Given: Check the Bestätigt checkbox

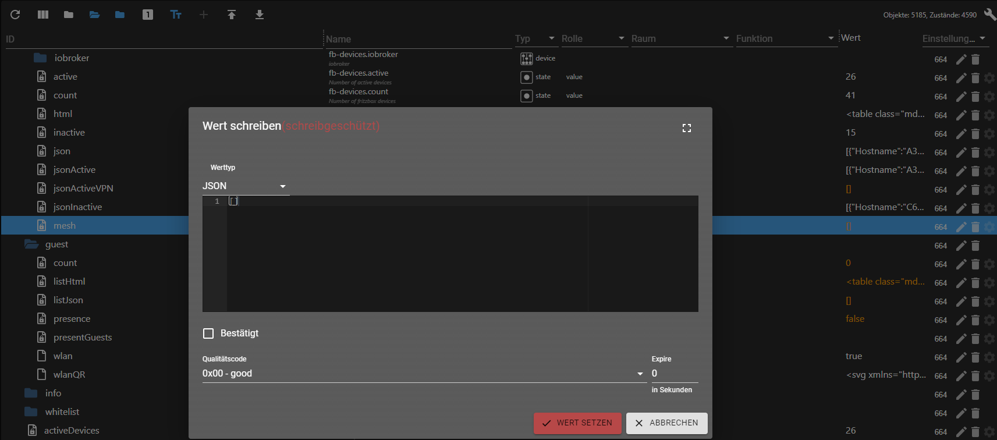Looking at the screenshot, I should [x=208, y=333].
